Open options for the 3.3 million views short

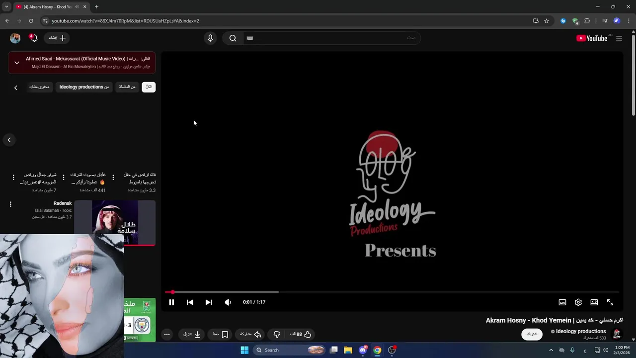tap(113, 178)
